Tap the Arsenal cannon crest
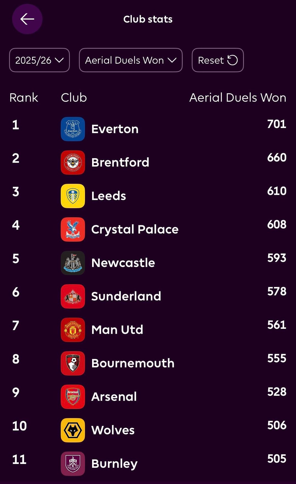 point(73,397)
